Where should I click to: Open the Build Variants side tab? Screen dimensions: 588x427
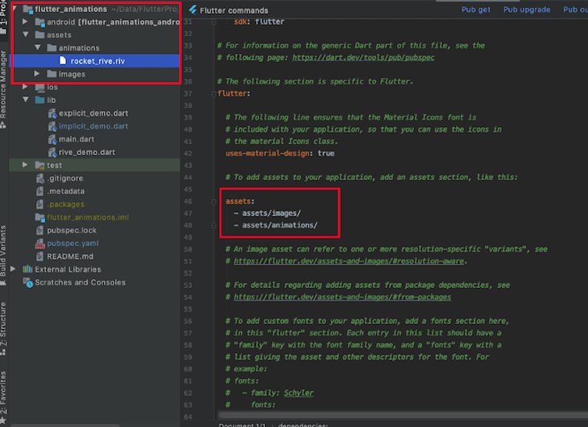click(x=4, y=251)
